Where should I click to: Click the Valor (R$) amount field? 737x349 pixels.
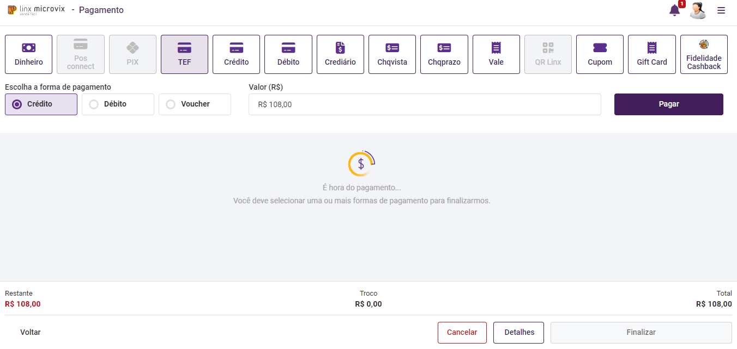coord(425,104)
